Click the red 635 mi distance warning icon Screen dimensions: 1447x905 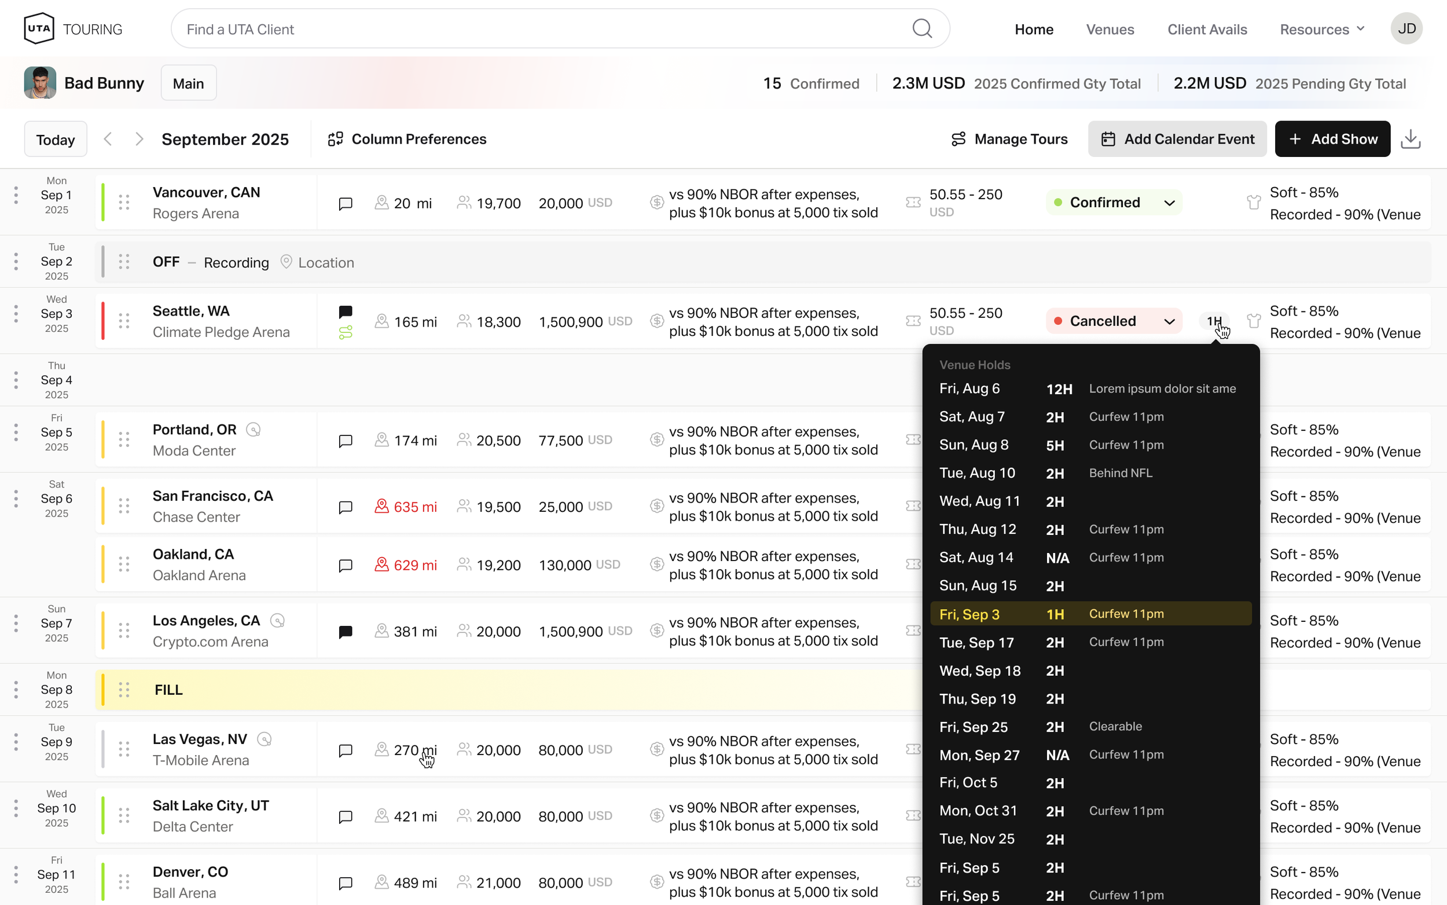coord(381,507)
